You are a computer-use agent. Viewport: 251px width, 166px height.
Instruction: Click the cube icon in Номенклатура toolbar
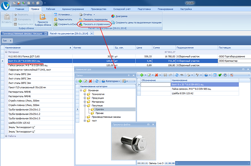pyautogui.click(x=206, y=75)
